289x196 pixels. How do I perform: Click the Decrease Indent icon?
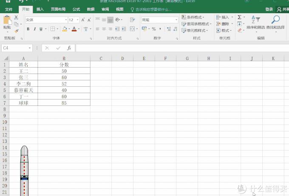coord(117,29)
